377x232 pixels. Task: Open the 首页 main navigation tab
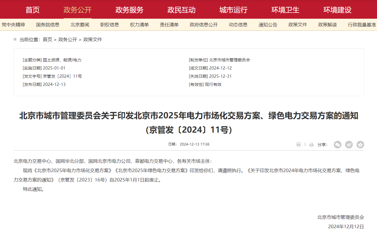[32, 10]
